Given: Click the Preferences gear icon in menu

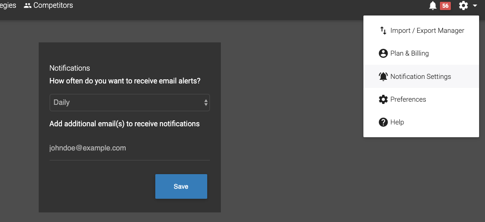Looking at the screenshot, I should (383, 99).
